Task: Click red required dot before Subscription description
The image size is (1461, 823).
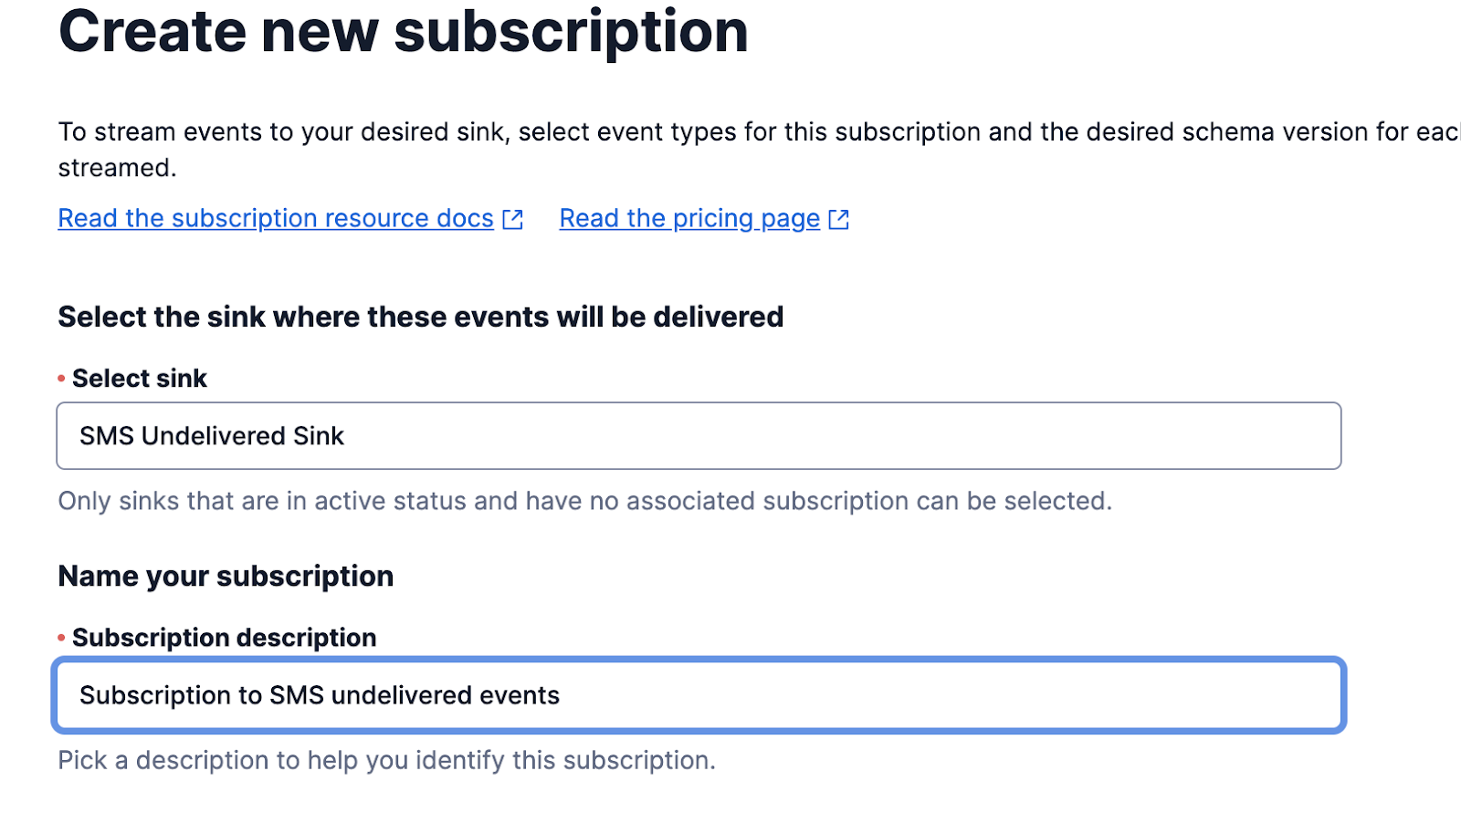Action: pos(61,638)
